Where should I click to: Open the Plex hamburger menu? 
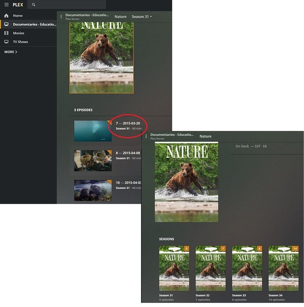pos(7,4)
